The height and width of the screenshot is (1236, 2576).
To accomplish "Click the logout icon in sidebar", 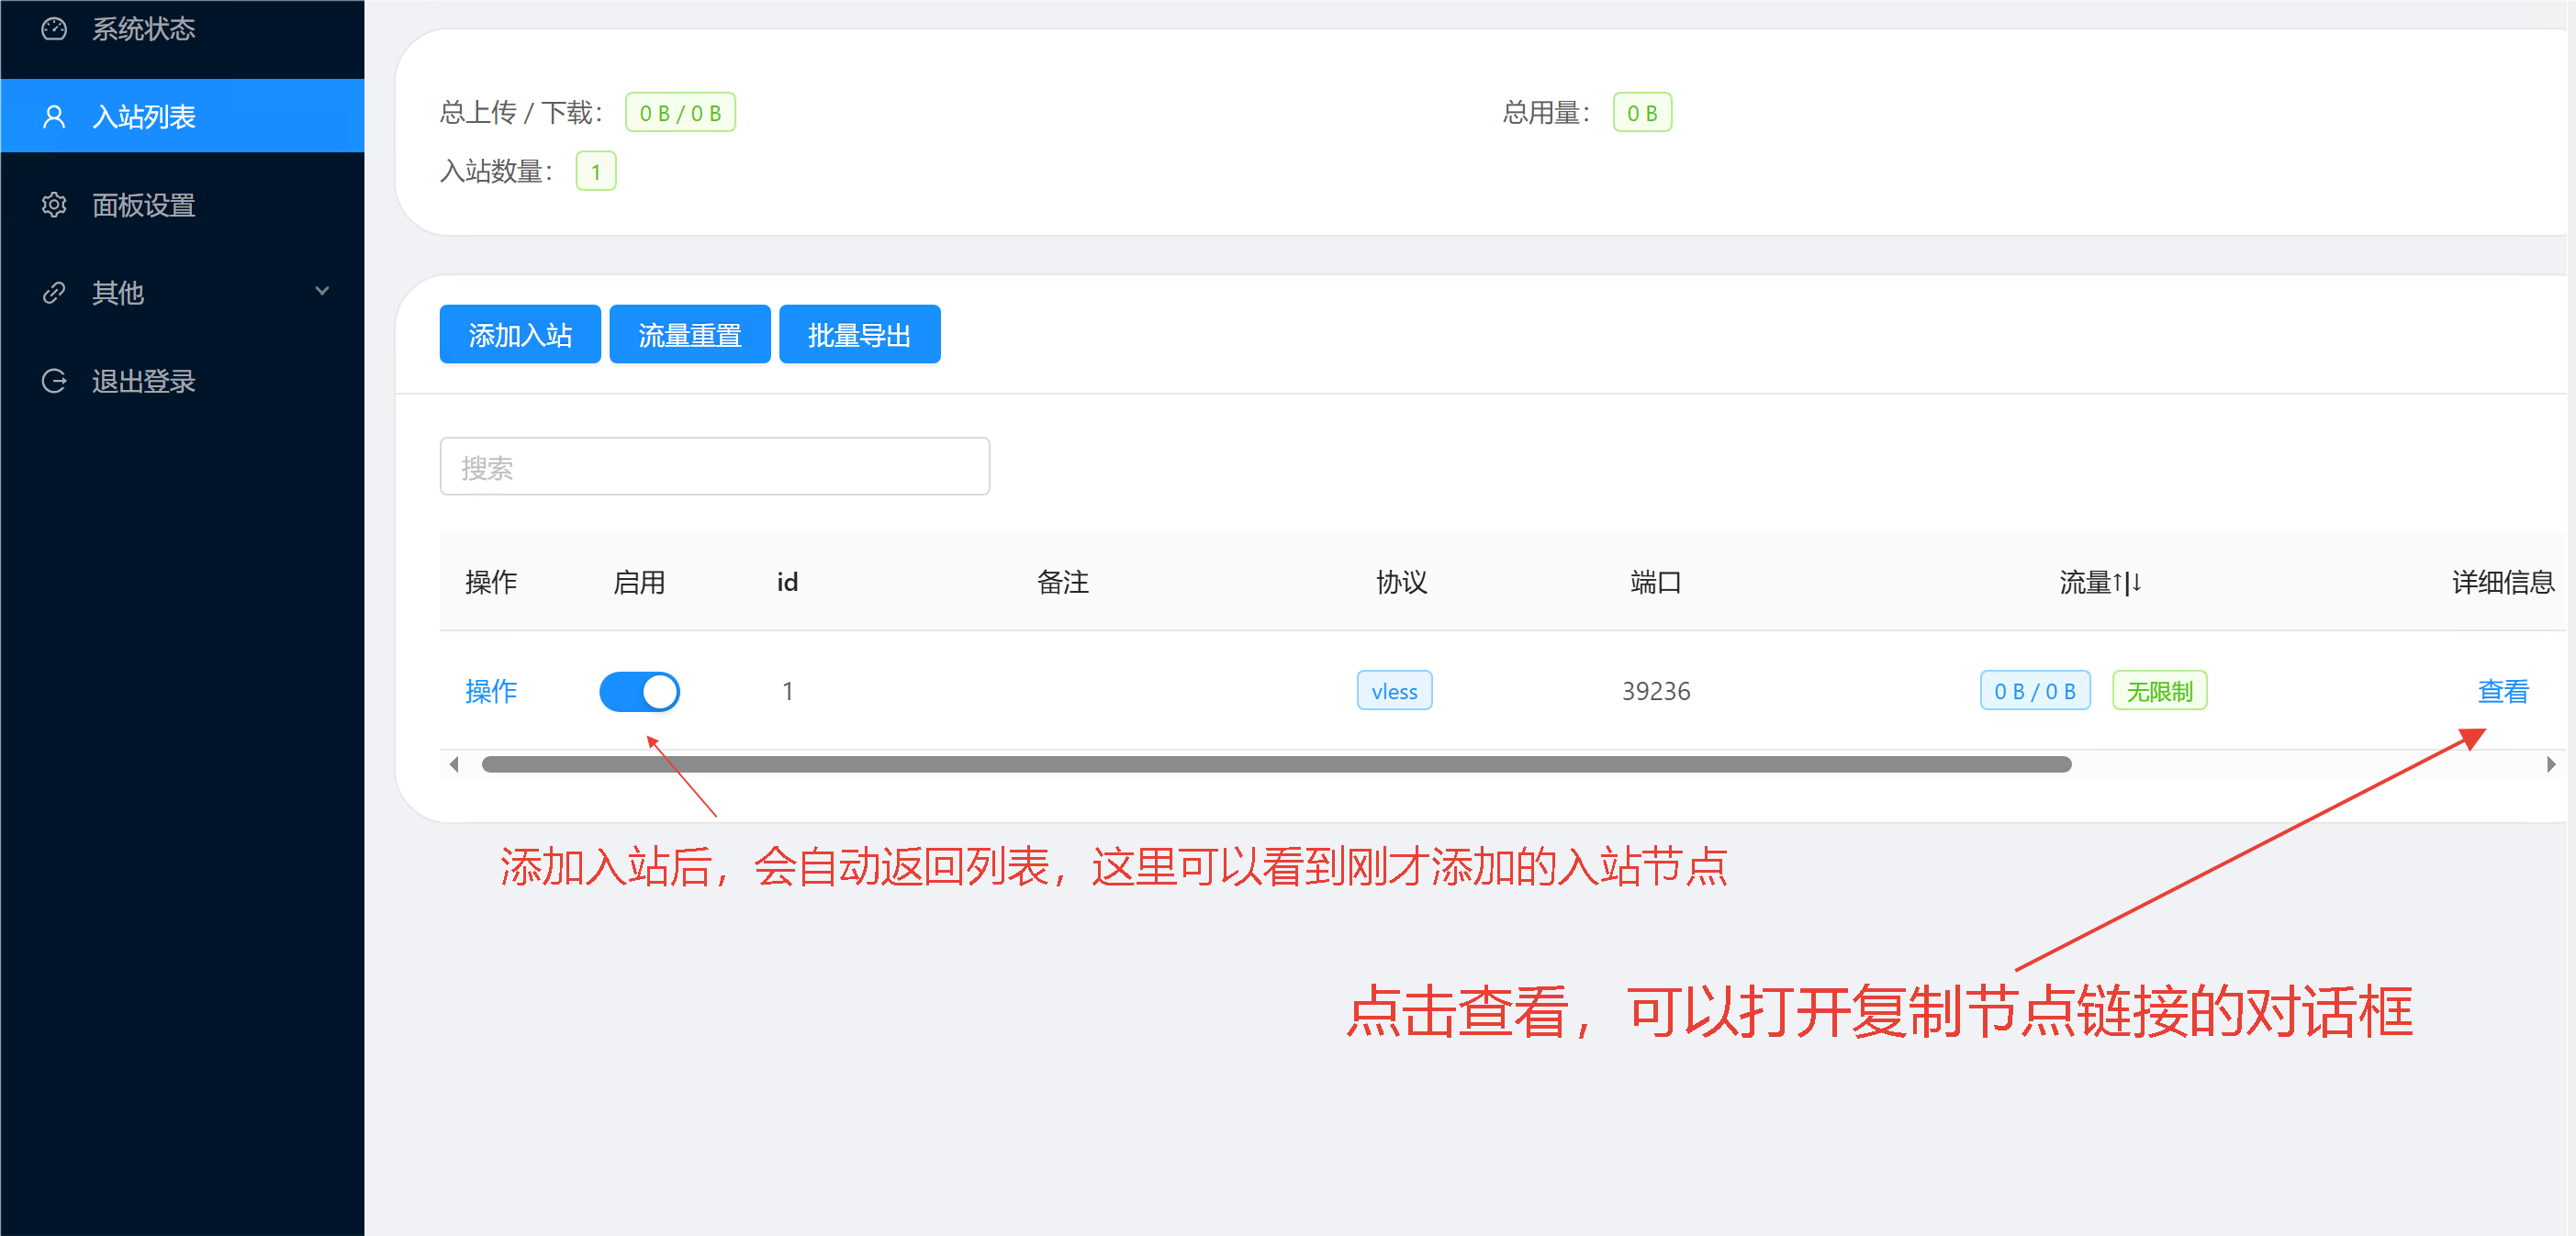I will point(54,381).
